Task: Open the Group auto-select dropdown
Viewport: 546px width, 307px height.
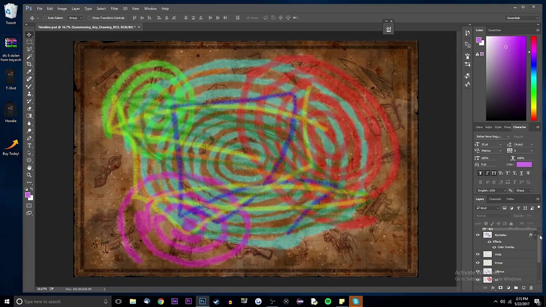Action: [75, 18]
